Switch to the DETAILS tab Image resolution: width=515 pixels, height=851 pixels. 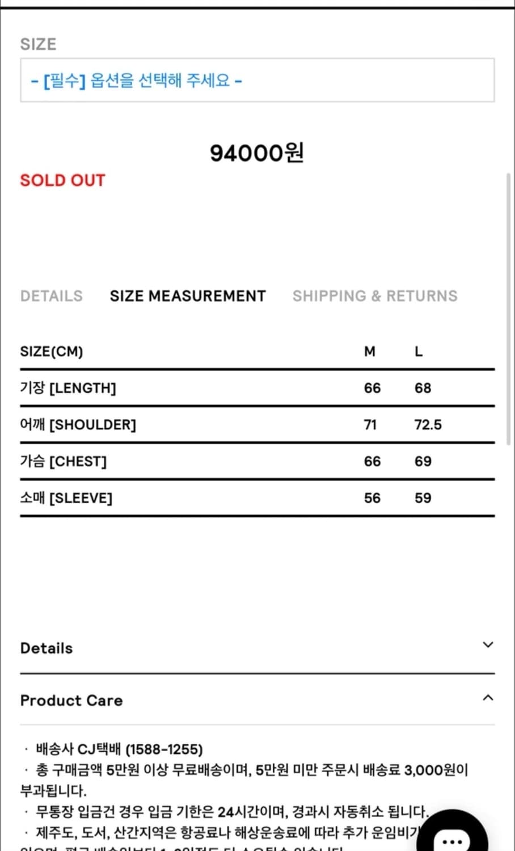pyautogui.click(x=52, y=296)
